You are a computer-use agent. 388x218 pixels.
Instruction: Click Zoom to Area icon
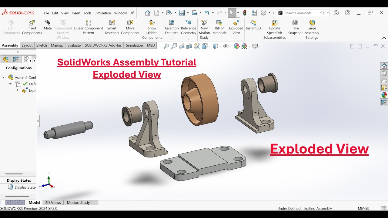coord(174,46)
